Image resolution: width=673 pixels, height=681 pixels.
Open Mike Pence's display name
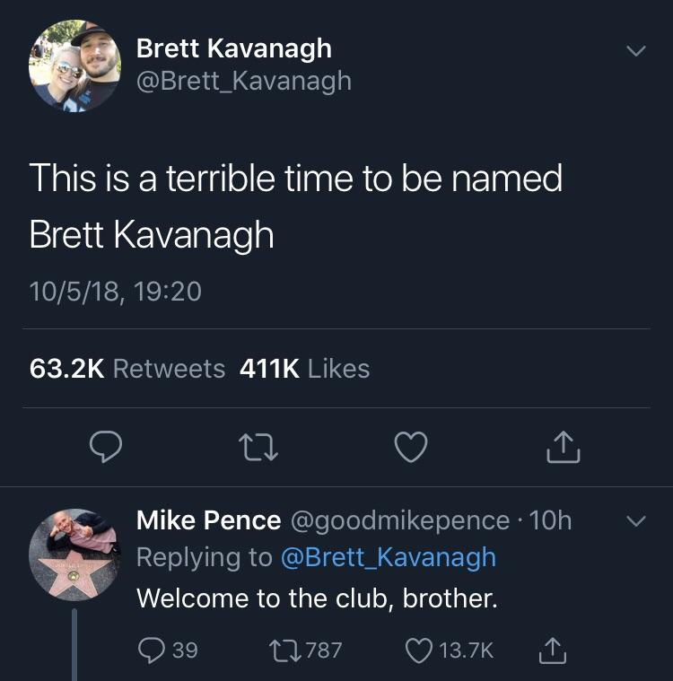(x=208, y=519)
